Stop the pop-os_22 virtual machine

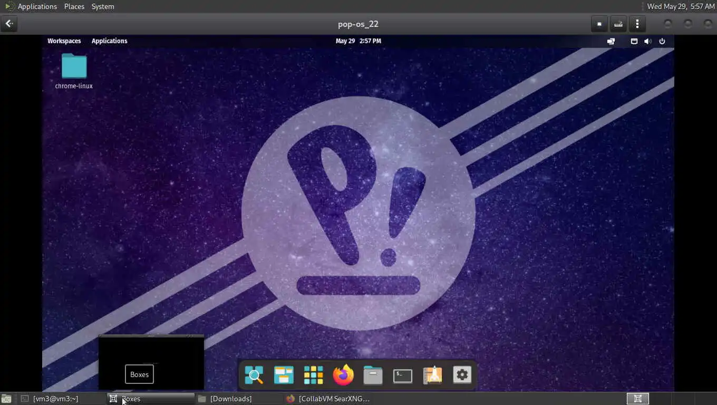(599, 24)
